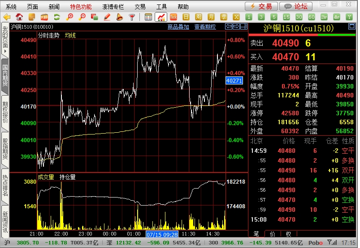Select the 5-minute period button
360x248 pixels.
[x=273, y=17]
